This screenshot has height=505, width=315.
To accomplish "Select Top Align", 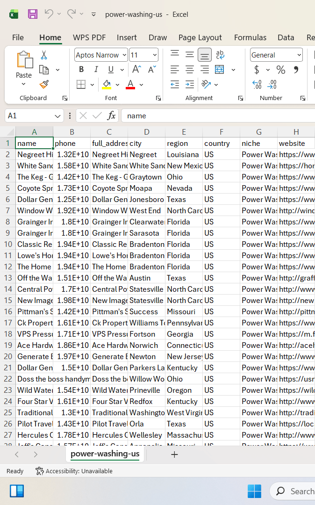I will (x=175, y=54).
